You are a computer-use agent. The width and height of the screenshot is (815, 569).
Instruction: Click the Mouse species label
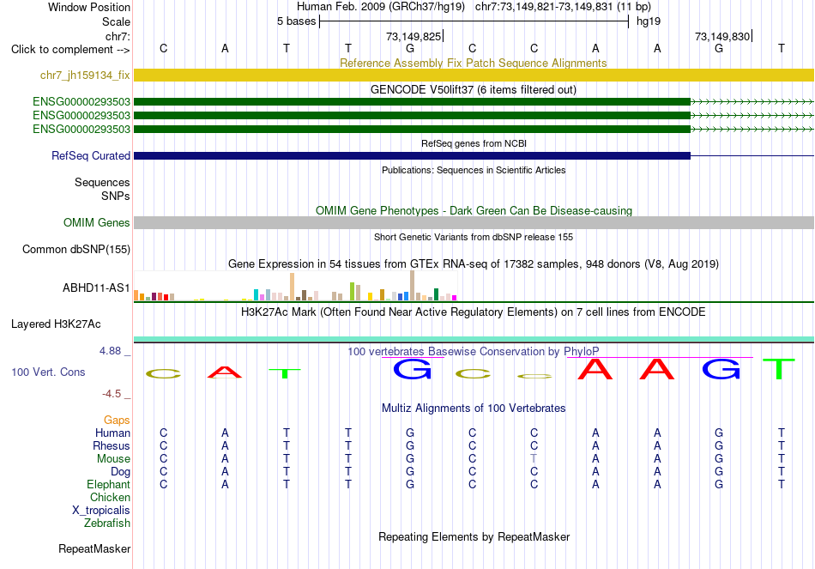tap(113, 459)
